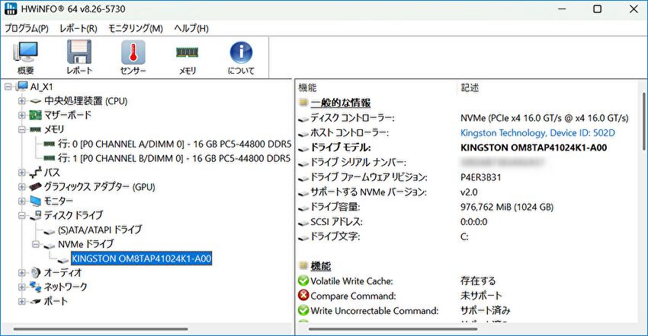Expand the 中央処理装置 (CPU) node
The width and height of the screenshot is (648, 336).
pyautogui.click(x=22, y=101)
